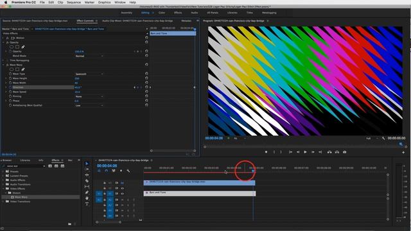Open the Pinning dropdown
This screenshot has height=231, width=411.
[x=89, y=96]
